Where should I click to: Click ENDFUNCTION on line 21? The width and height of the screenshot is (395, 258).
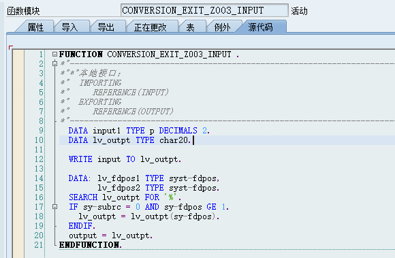point(89,245)
